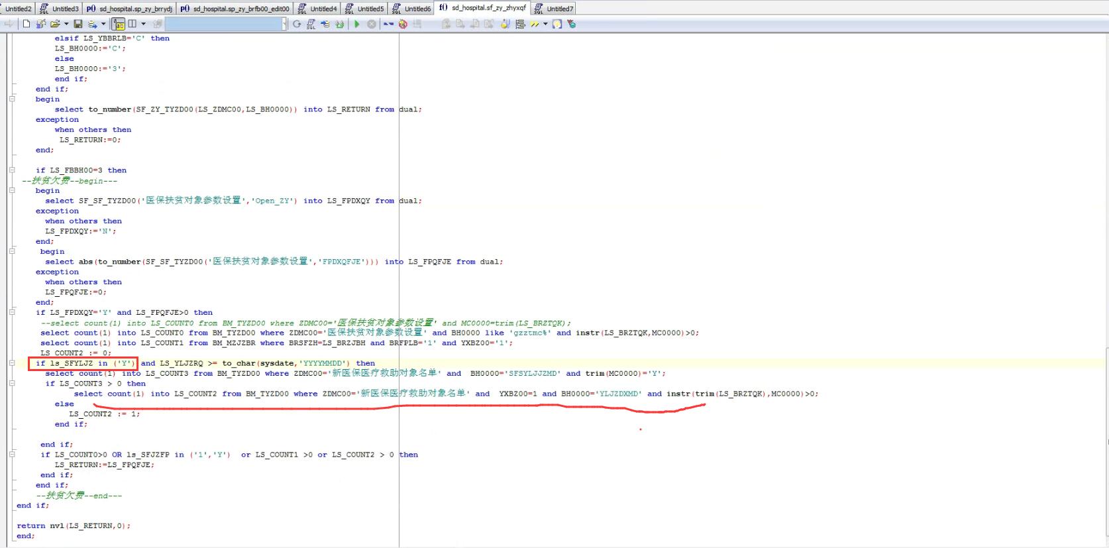Click the string 'Open_ZY' in the code
Image resolution: width=1109 pixels, height=548 pixels.
point(274,201)
